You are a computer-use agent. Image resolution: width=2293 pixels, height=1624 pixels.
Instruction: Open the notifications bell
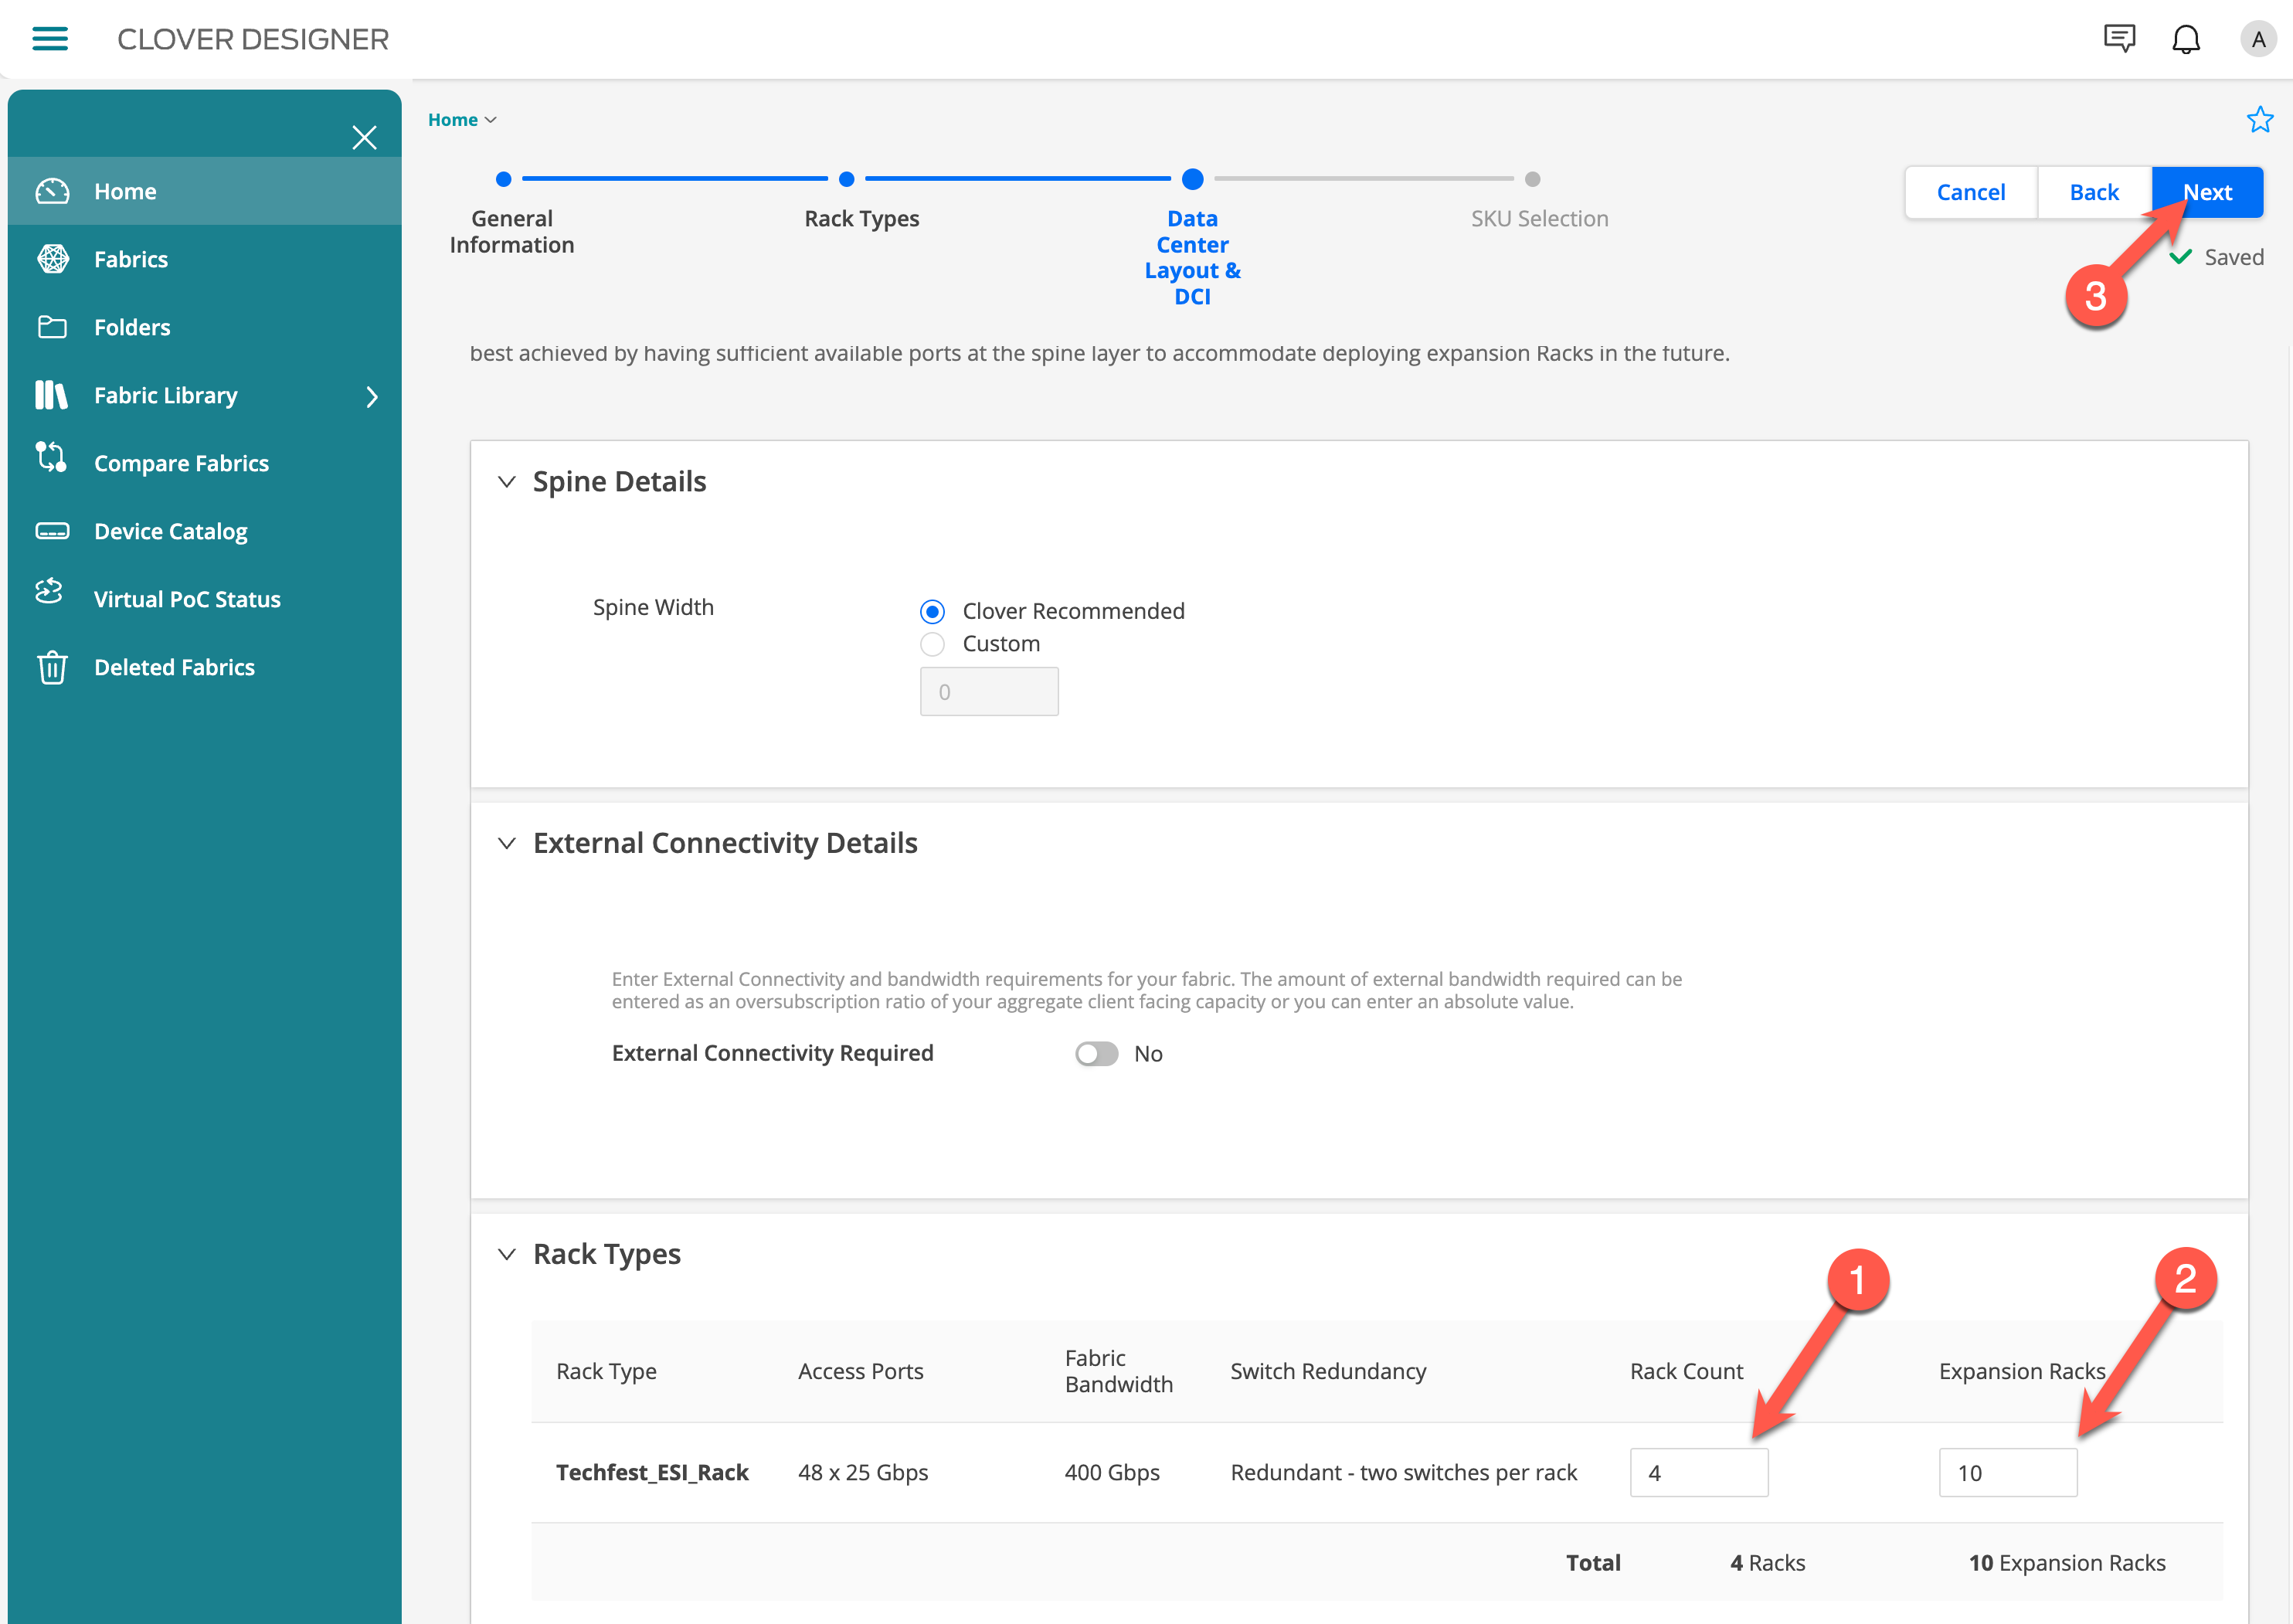[x=2186, y=39]
